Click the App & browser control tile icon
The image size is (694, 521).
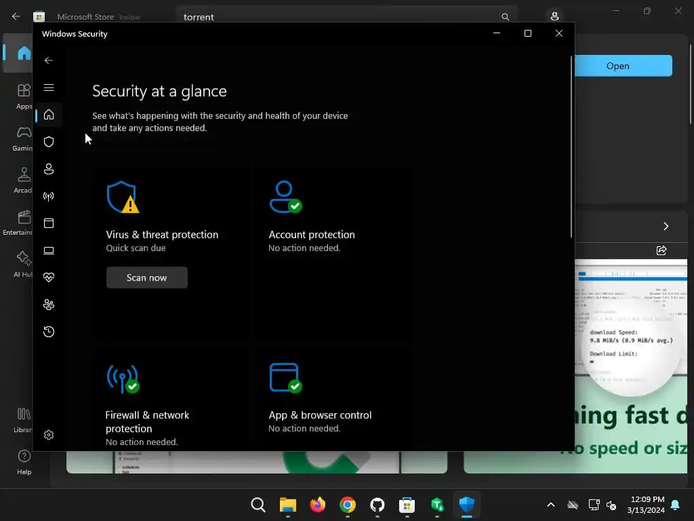pos(285,378)
